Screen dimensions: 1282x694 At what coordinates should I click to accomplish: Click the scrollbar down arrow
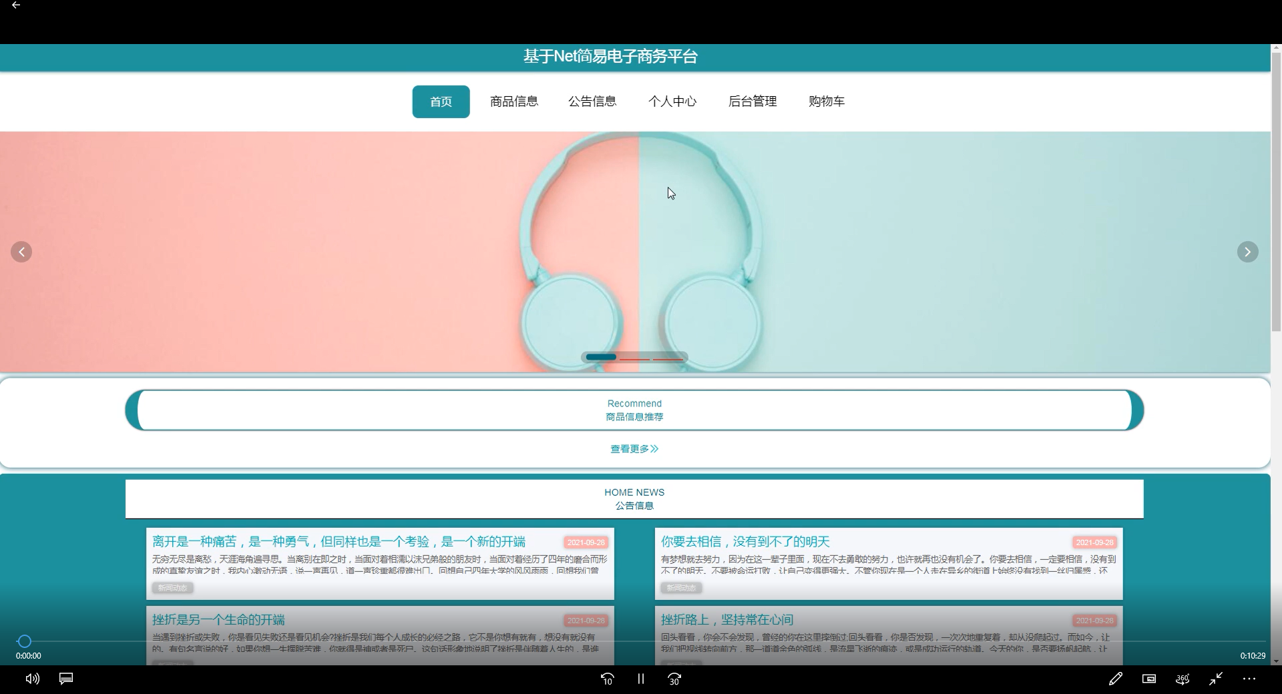[x=1276, y=661]
